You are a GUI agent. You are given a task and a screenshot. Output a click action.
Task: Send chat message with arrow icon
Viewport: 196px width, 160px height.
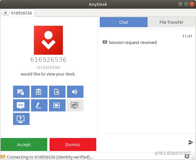pyautogui.click(x=191, y=142)
